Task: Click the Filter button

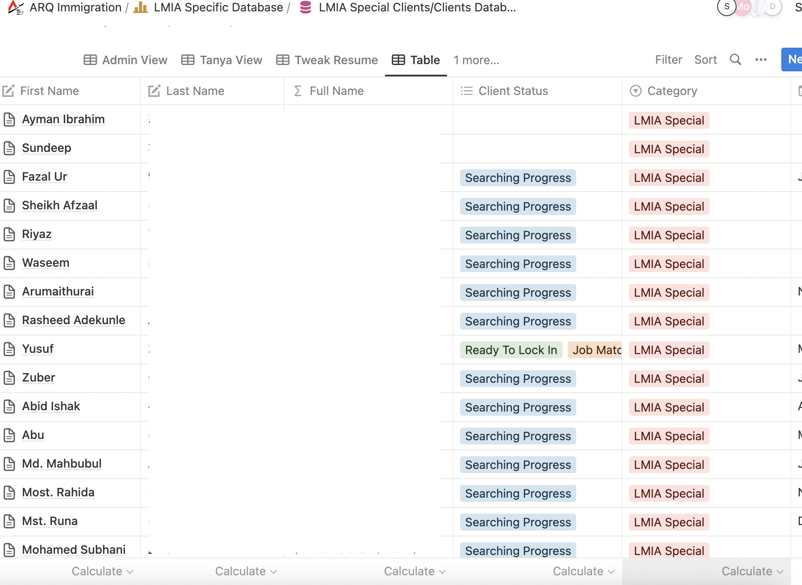Action: pos(669,60)
